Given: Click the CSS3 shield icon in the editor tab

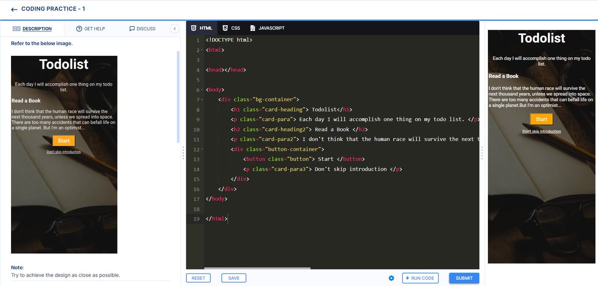Looking at the screenshot, I should (225, 28).
